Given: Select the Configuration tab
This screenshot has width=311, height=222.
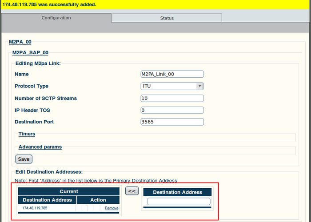Looking at the screenshot, I should (x=56, y=18).
